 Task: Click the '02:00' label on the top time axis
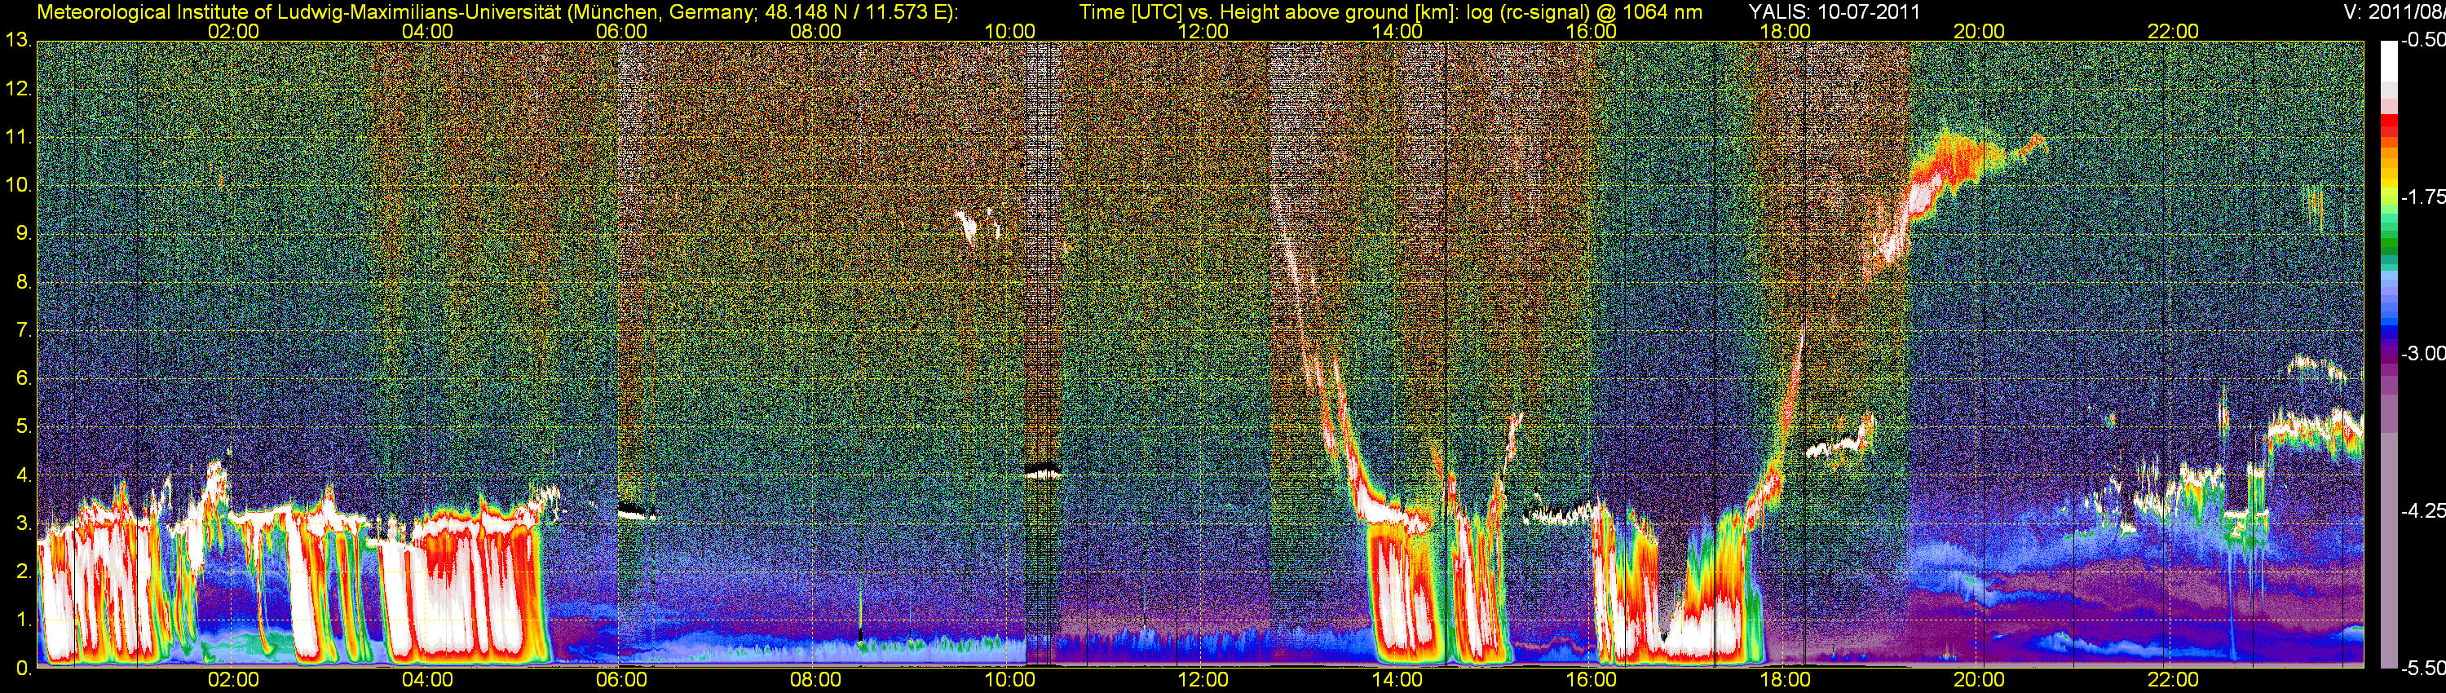click(x=232, y=31)
